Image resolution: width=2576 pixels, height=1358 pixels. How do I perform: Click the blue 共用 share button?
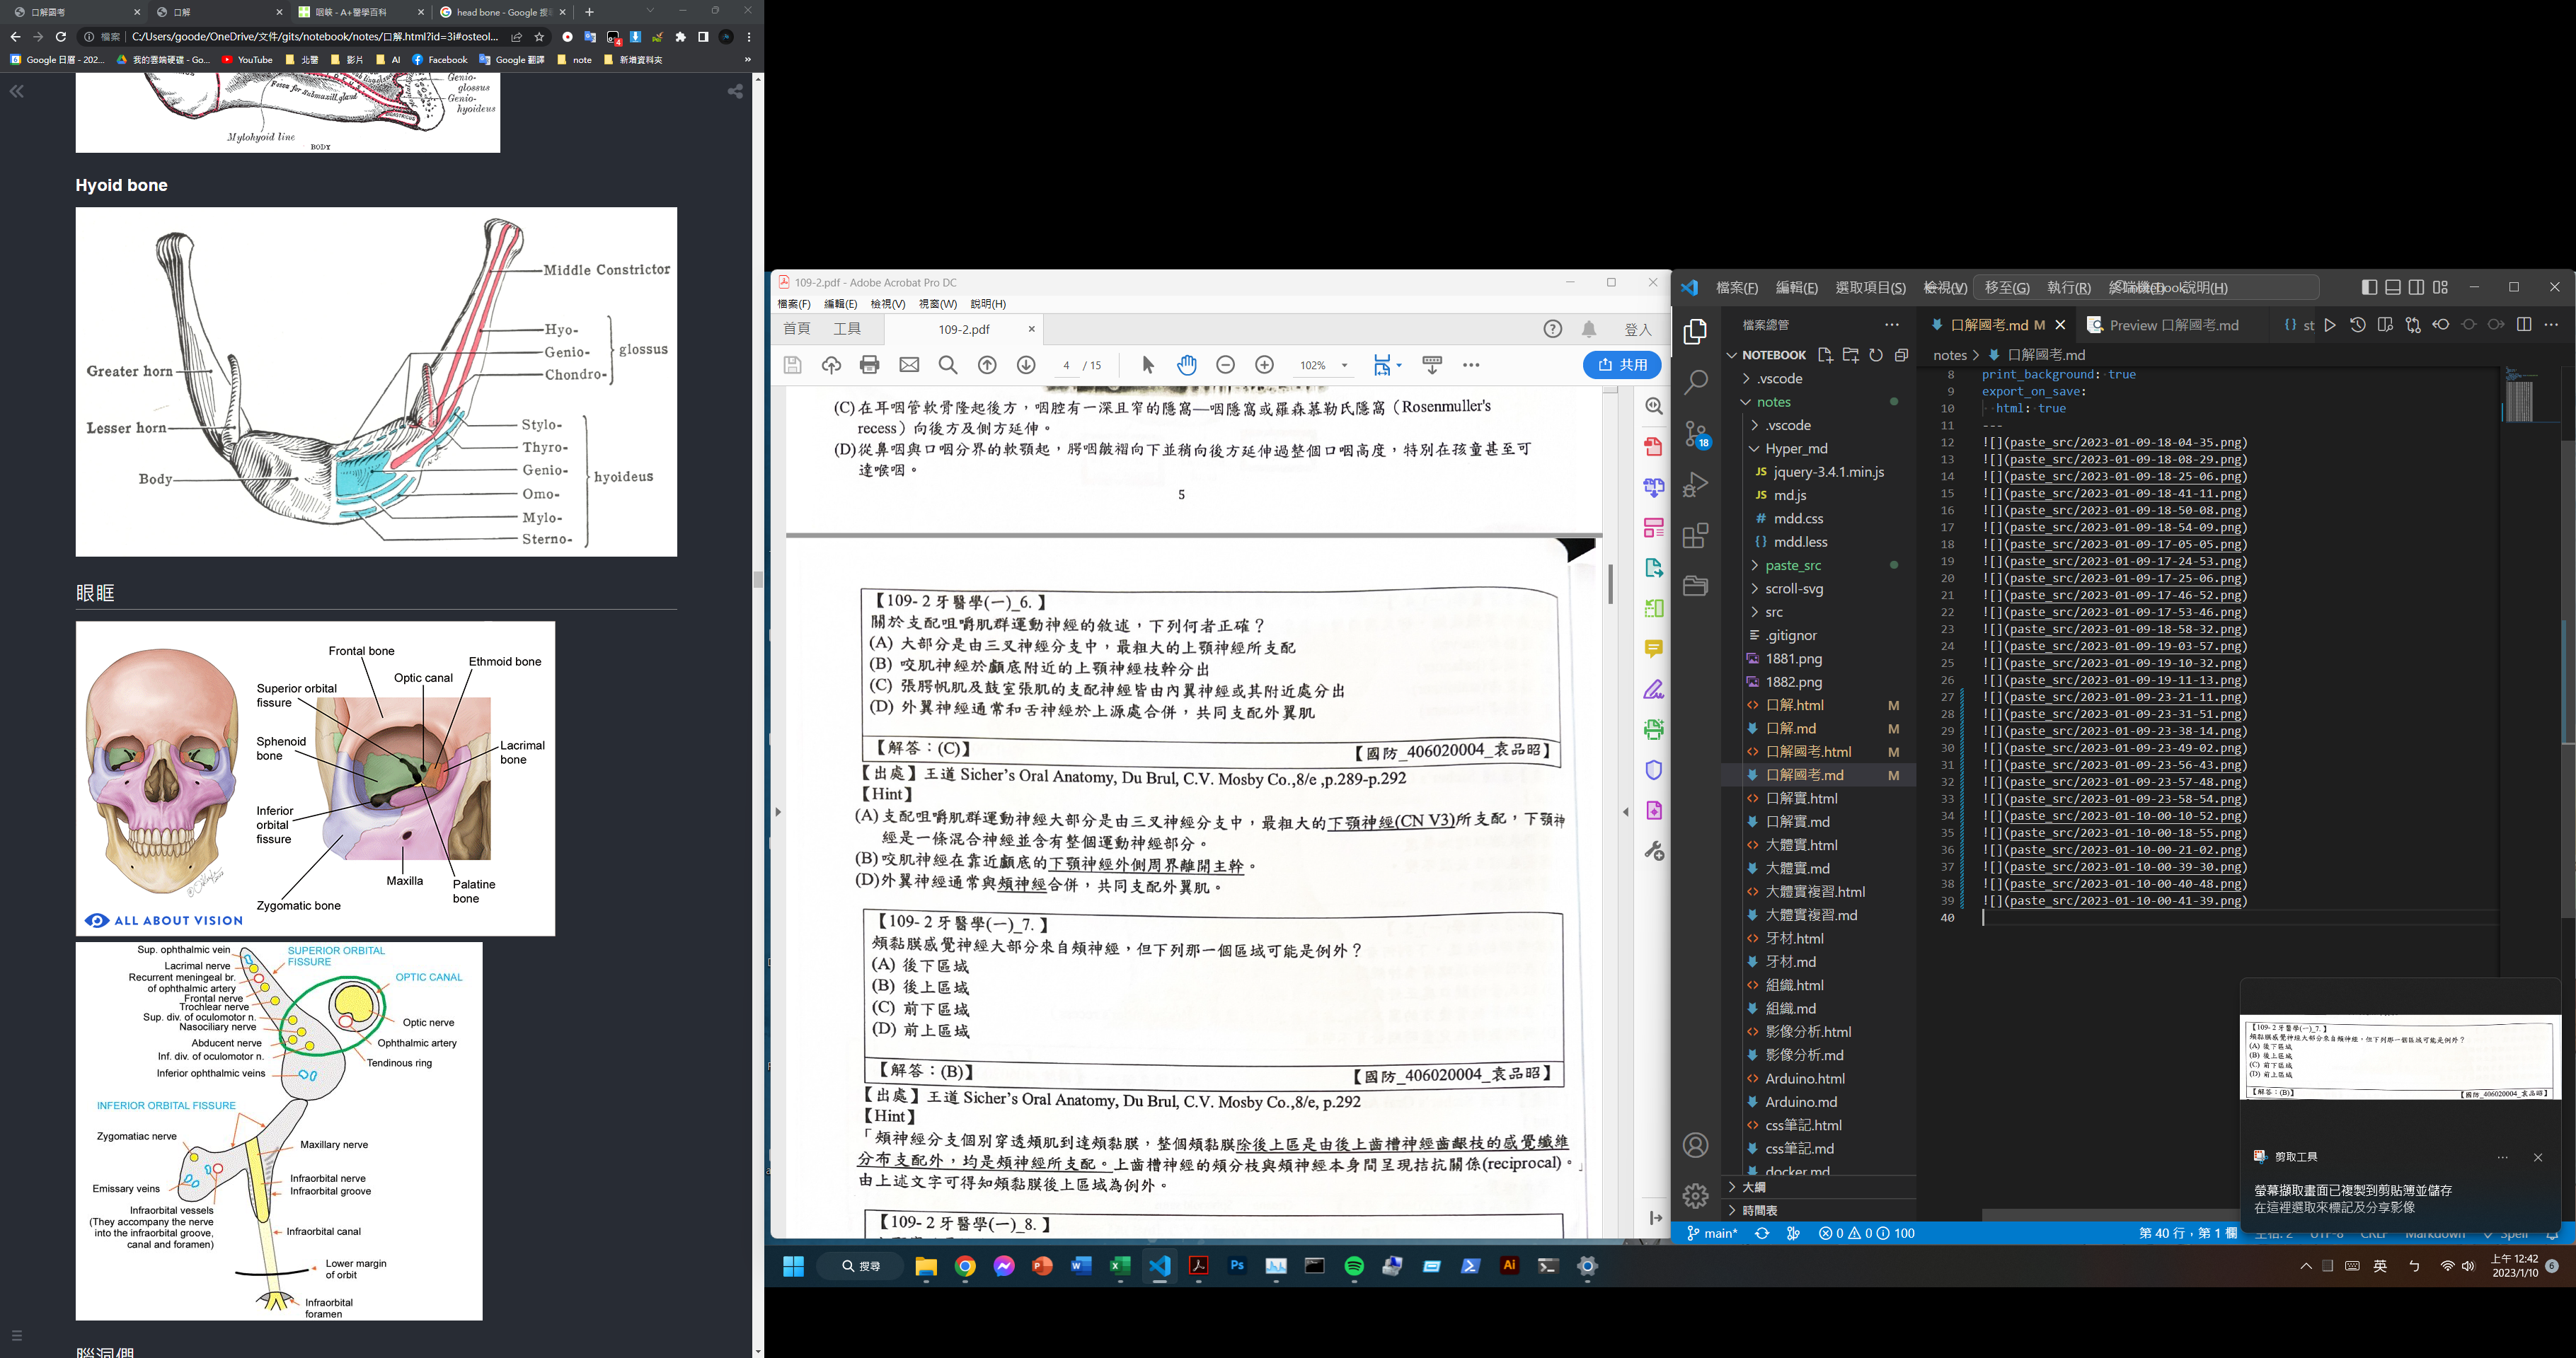coord(1622,365)
